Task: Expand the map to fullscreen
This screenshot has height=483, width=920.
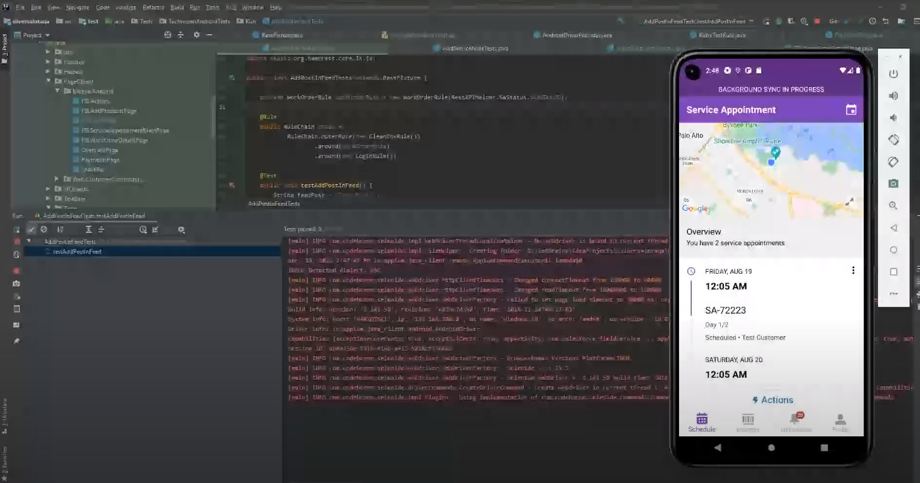Action: [x=849, y=202]
